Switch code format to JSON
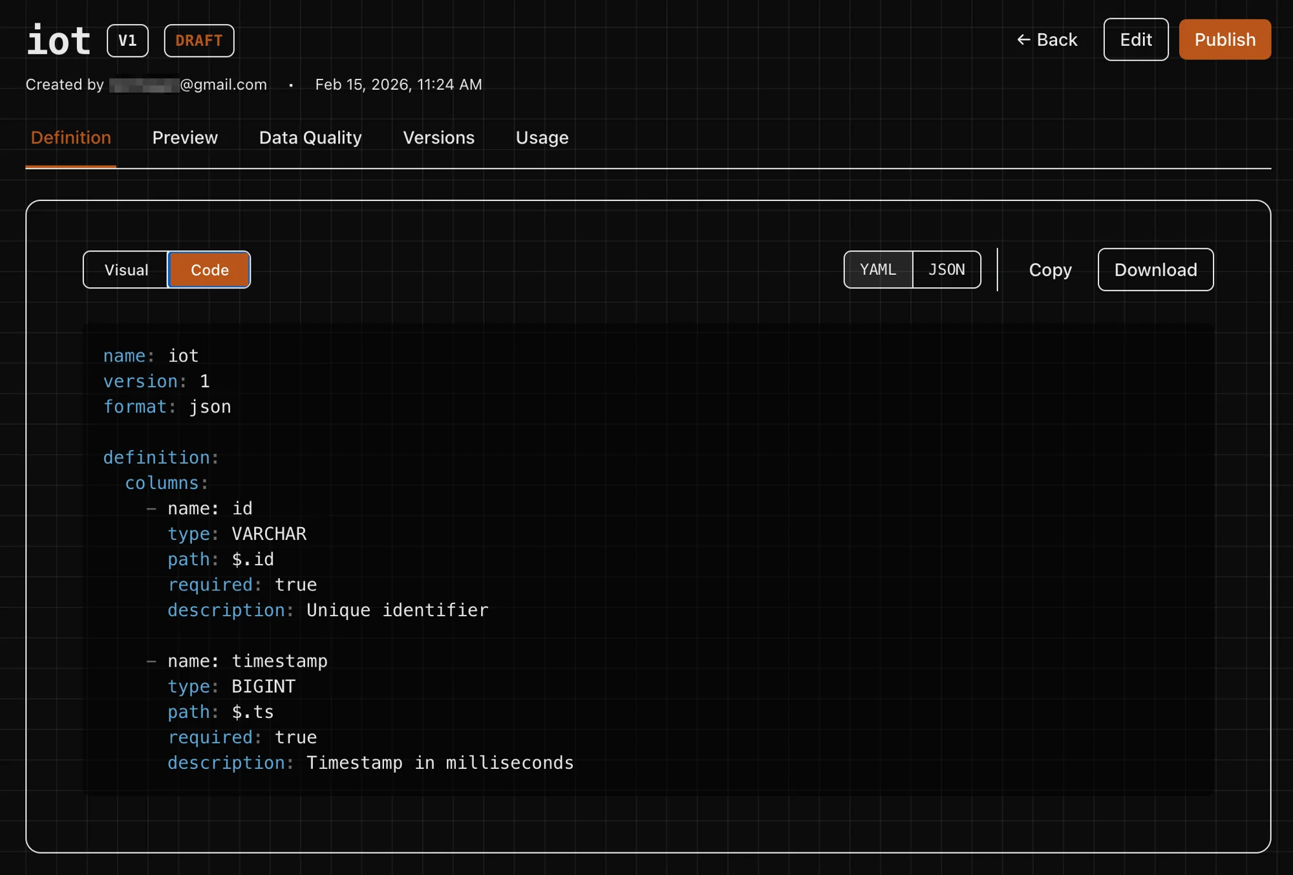 pyautogui.click(x=946, y=270)
